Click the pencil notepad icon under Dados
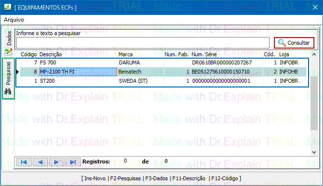 (x=9, y=51)
